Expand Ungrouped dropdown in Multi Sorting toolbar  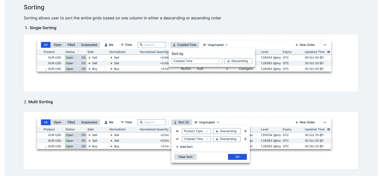(207, 122)
